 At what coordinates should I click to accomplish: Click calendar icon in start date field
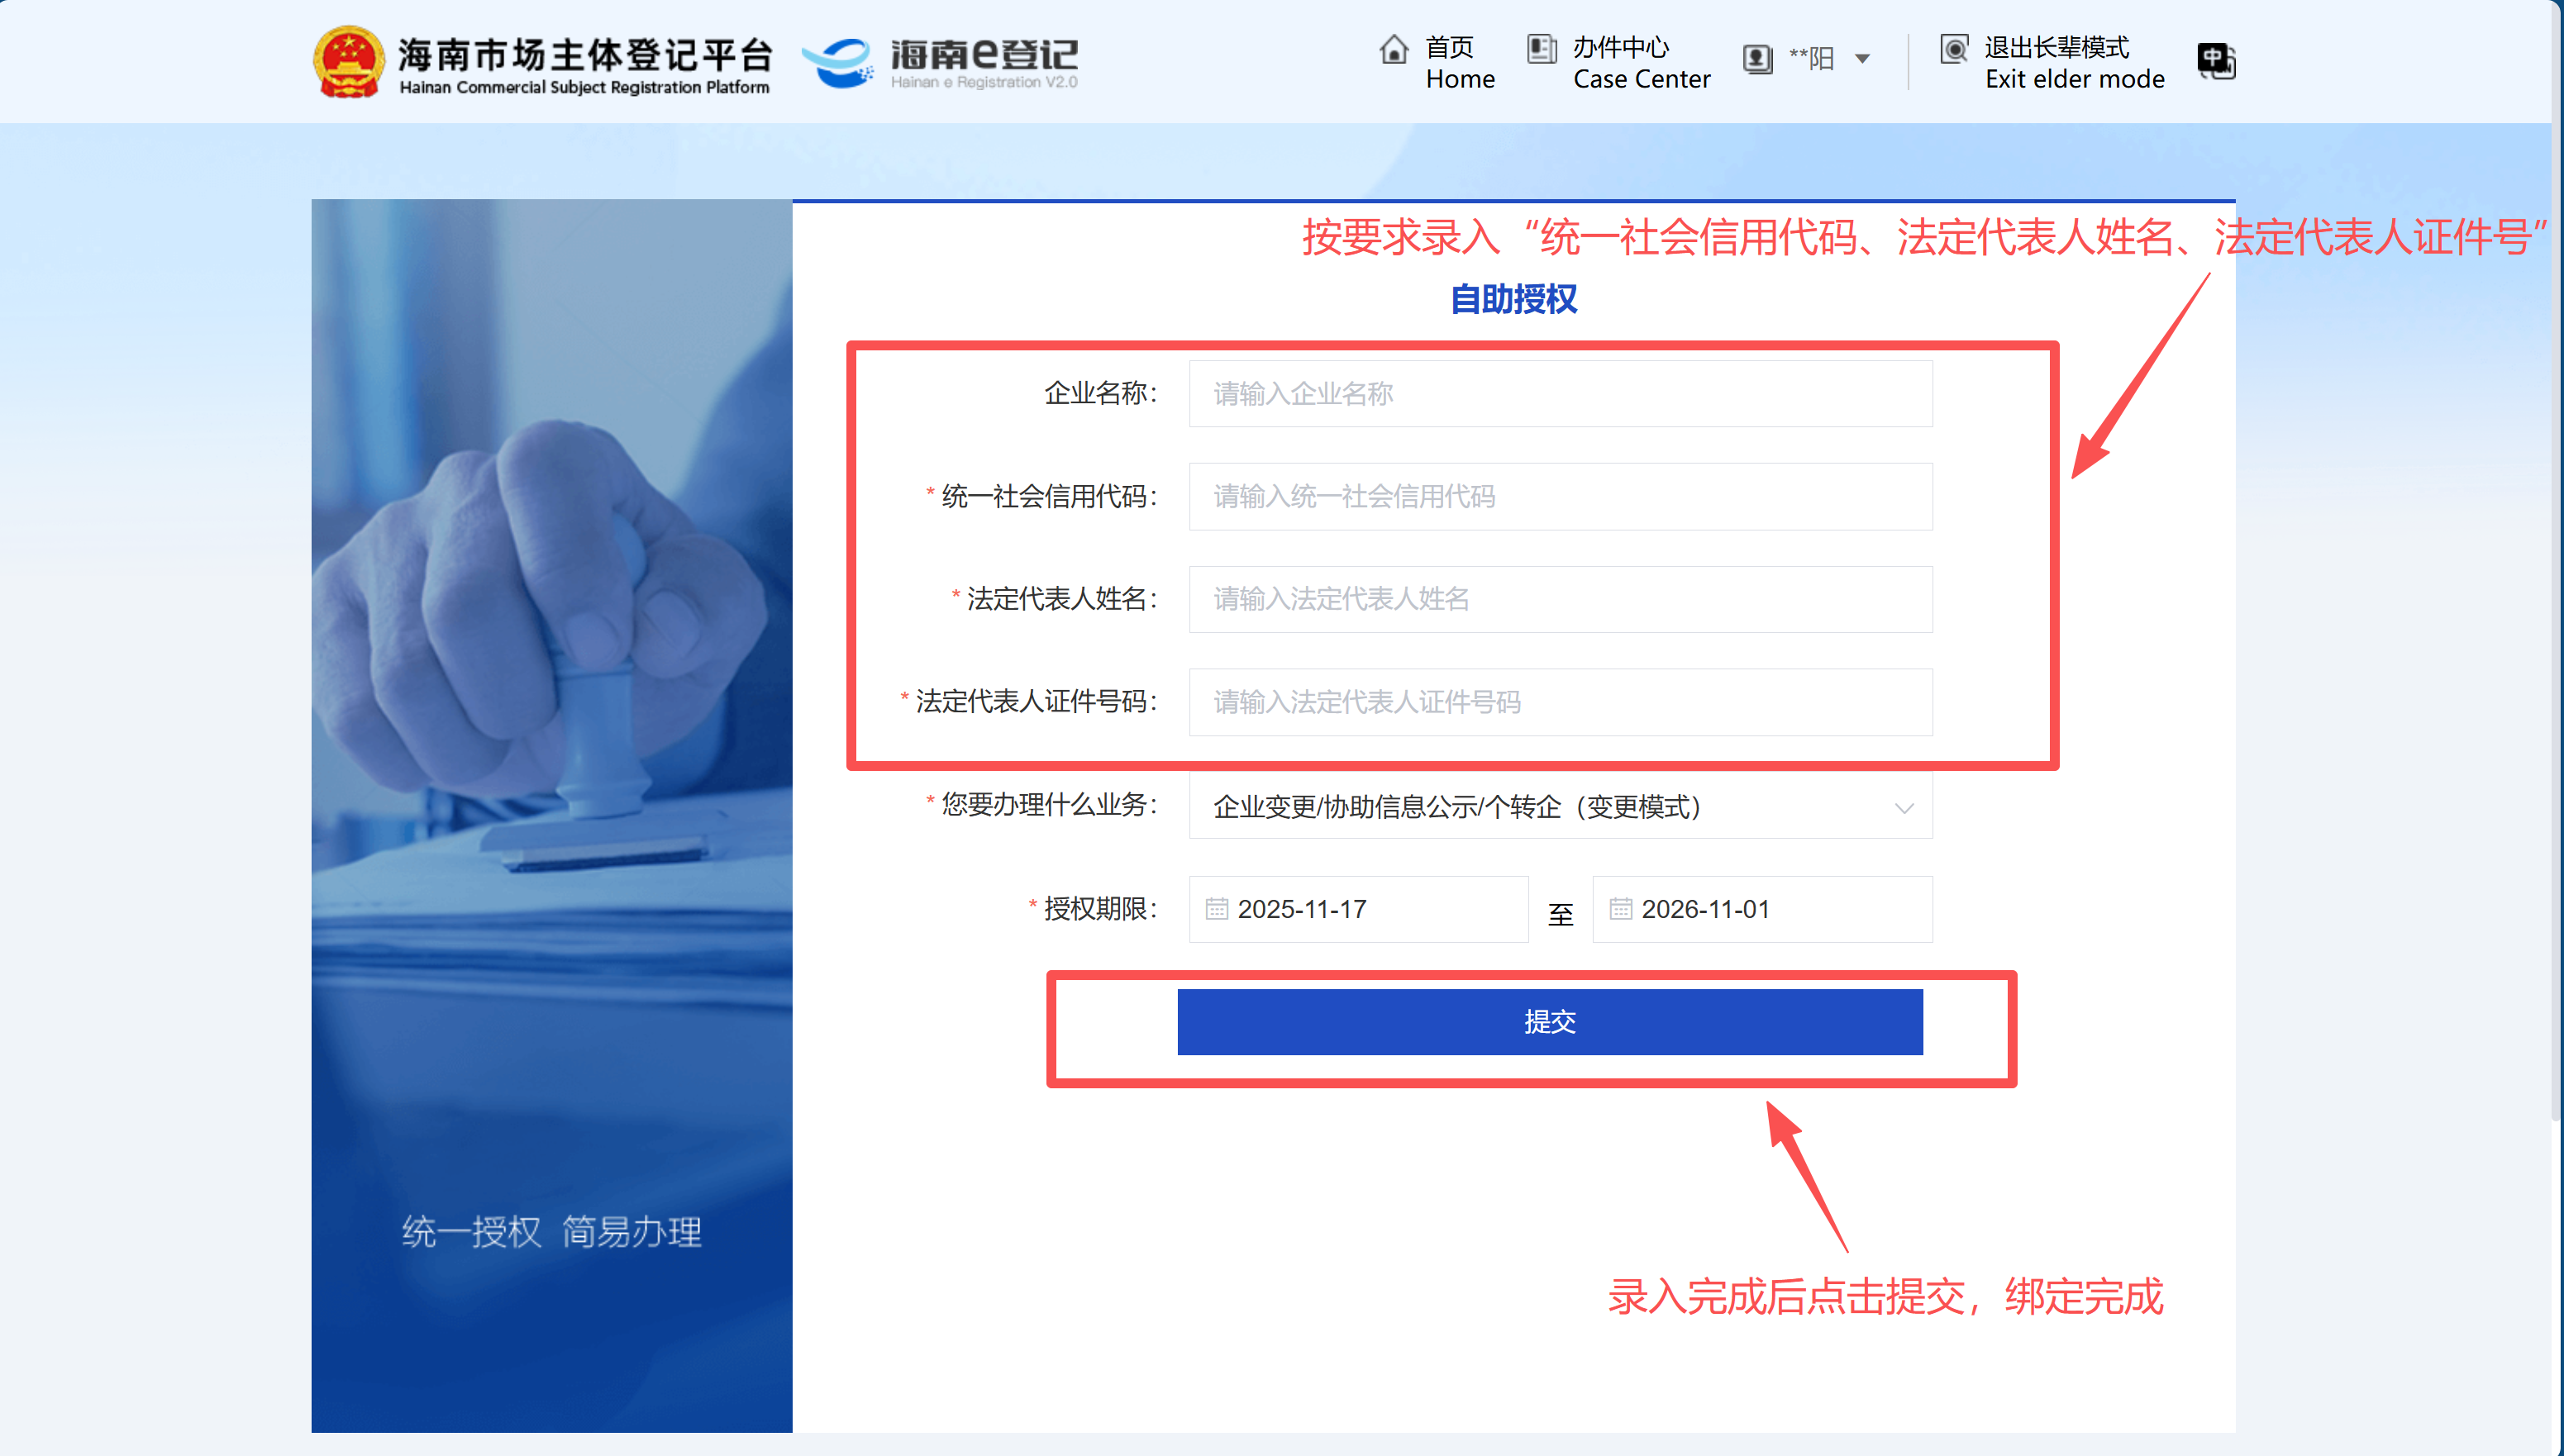(1216, 909)
